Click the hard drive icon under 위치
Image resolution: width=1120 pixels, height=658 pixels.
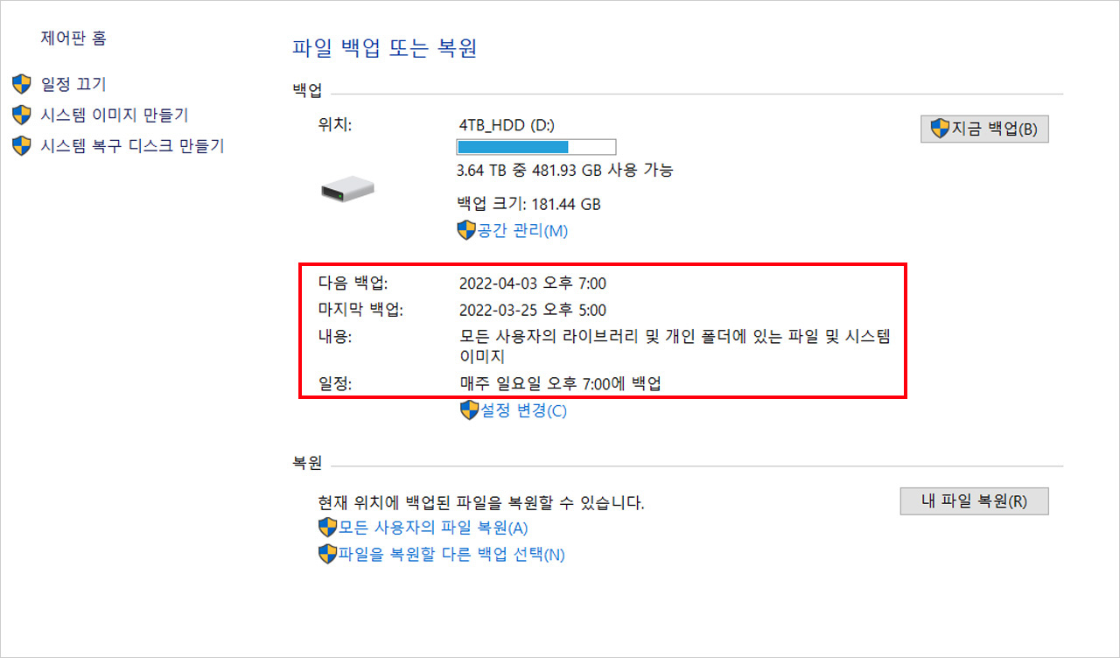pyautogui.click(x=347, y=187)
